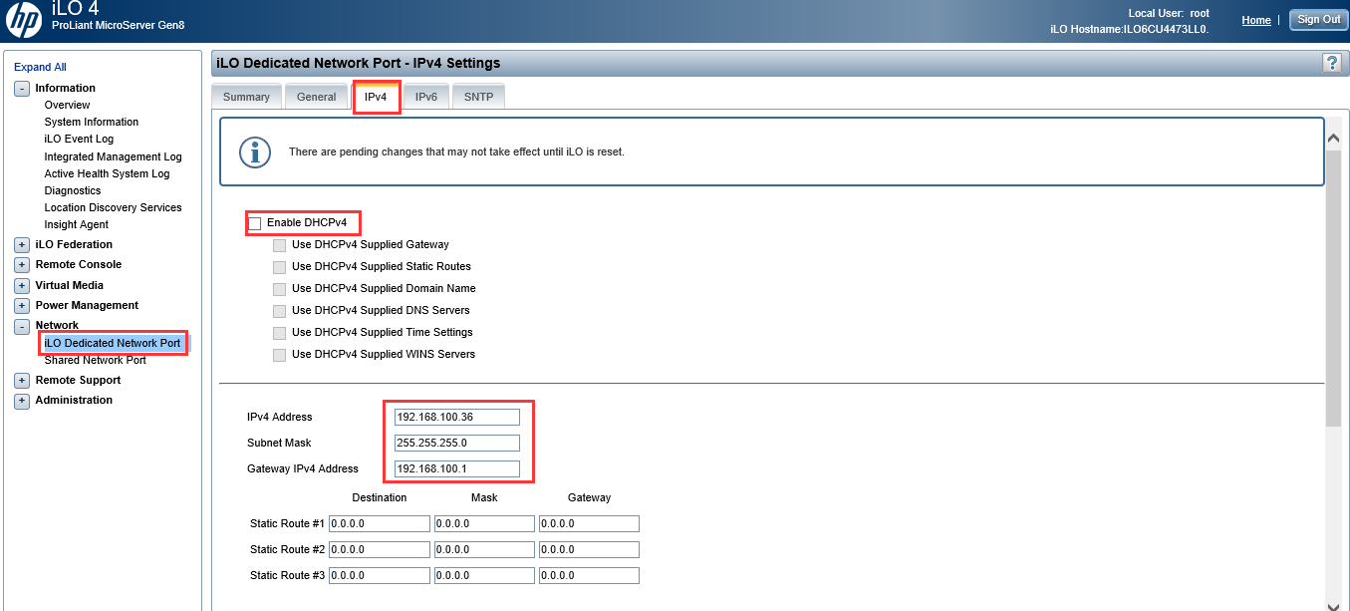Click the scrollbar up arrow
Viewport: 1350px width, 611px height.
(1334, 139)
